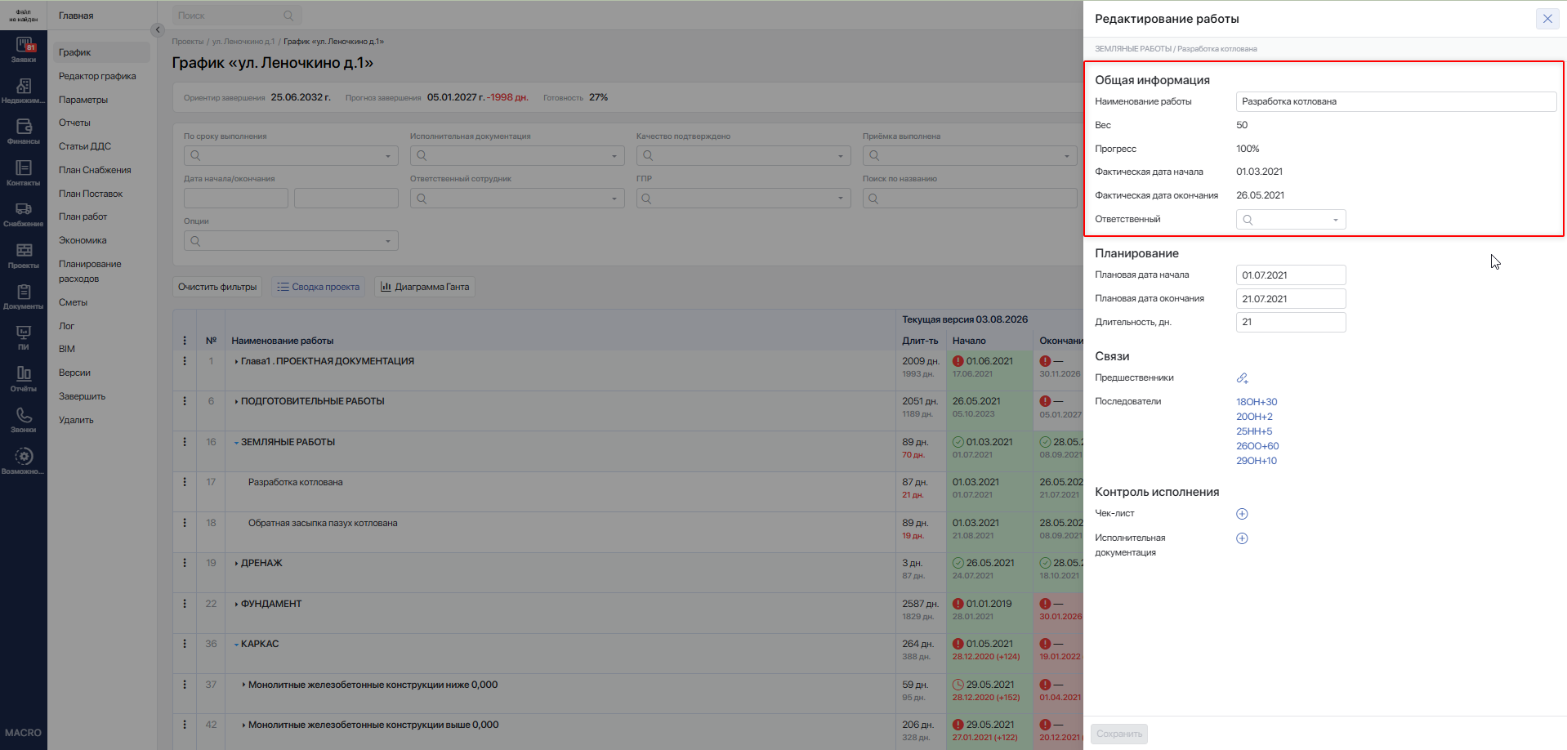Click Очистить фильтры button

[217, 287]
